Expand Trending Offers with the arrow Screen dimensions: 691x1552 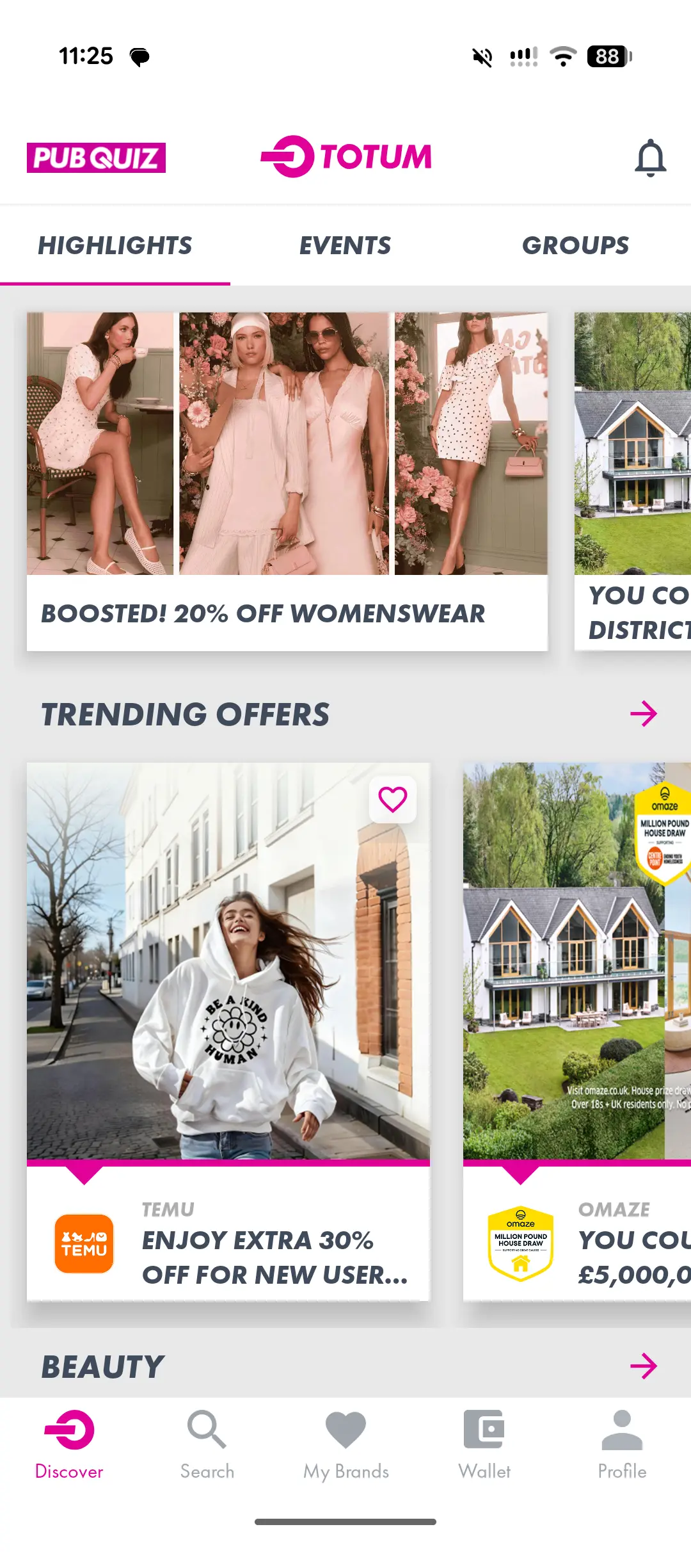(644, 714)
